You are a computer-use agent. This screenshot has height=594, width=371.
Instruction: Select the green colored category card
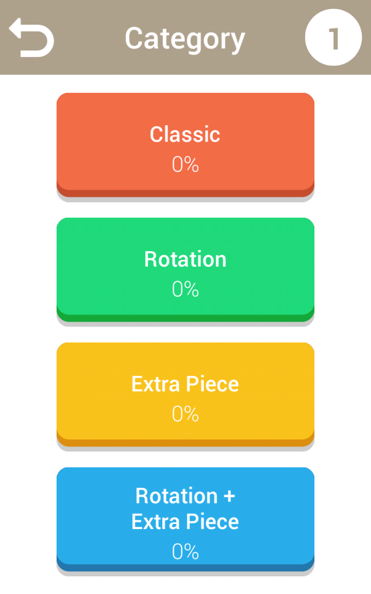(x=185, y=270)
